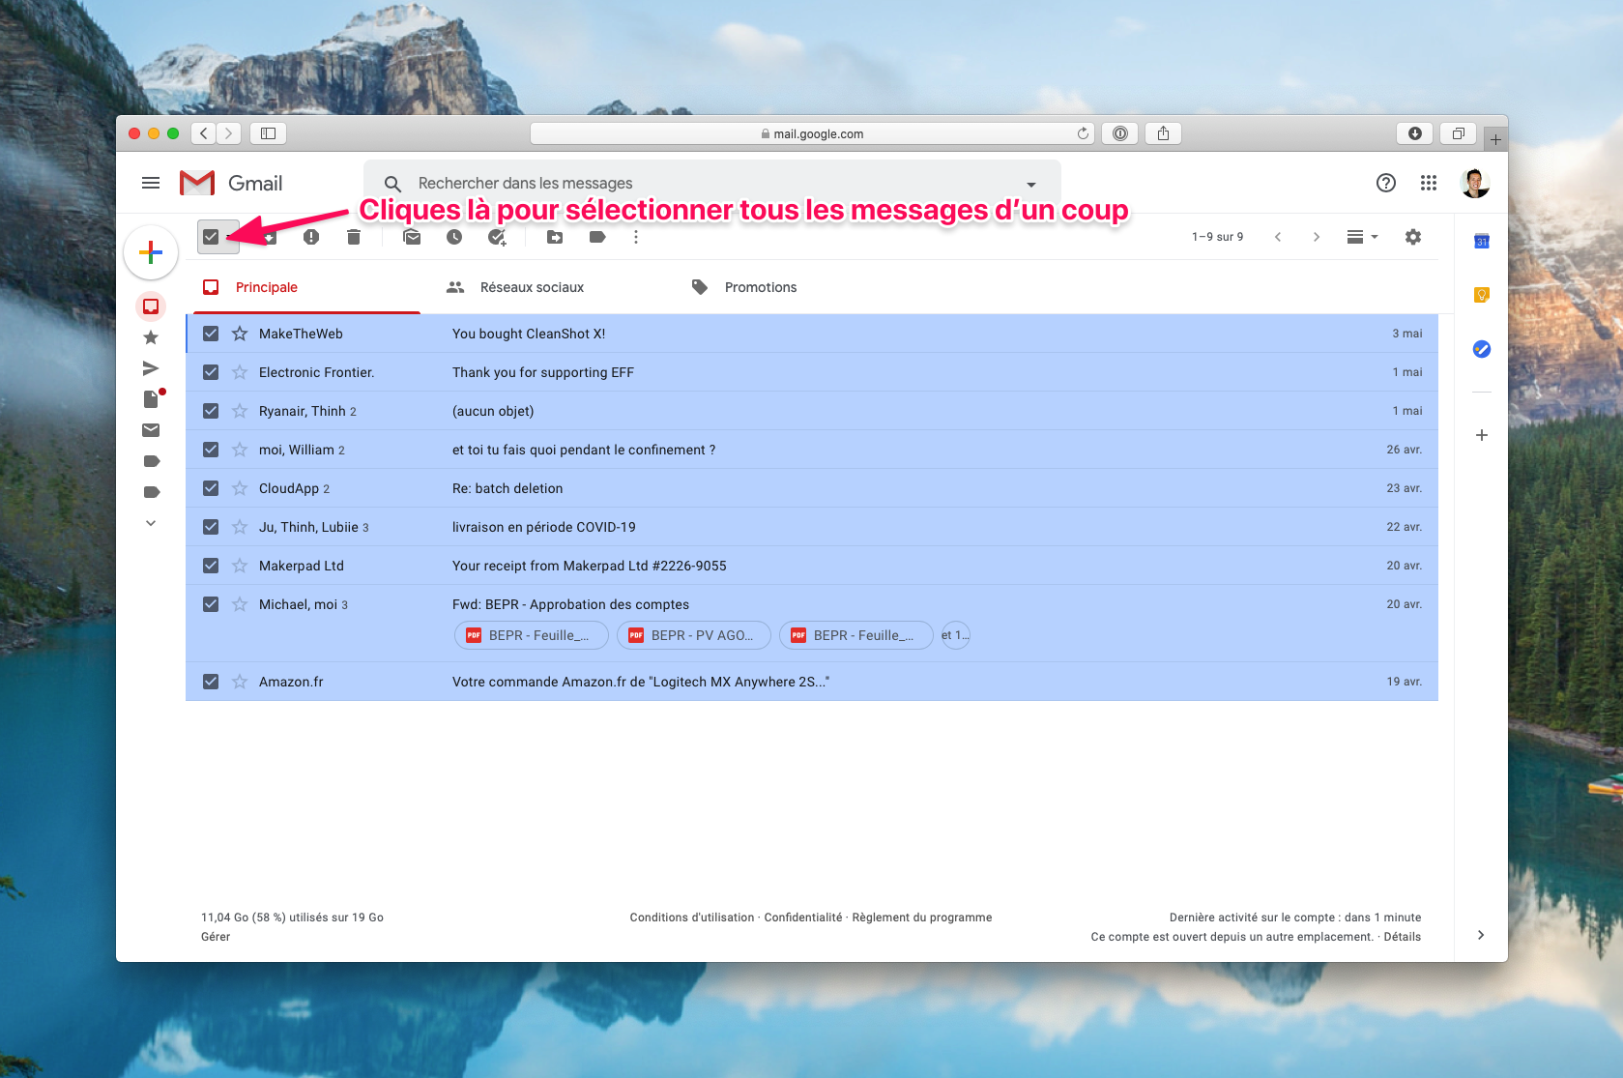This screenshot has width=1623, height=1078.
Task: Uncheck the moi, William message
Action: point(211,450)
